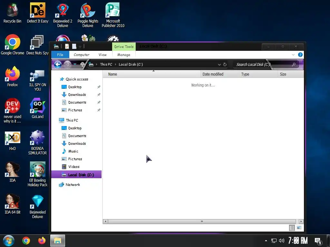Expand the ribbon with chevron
Image resolution: width=330 pixels, height=247 pixels.
[x=293, y=55]
